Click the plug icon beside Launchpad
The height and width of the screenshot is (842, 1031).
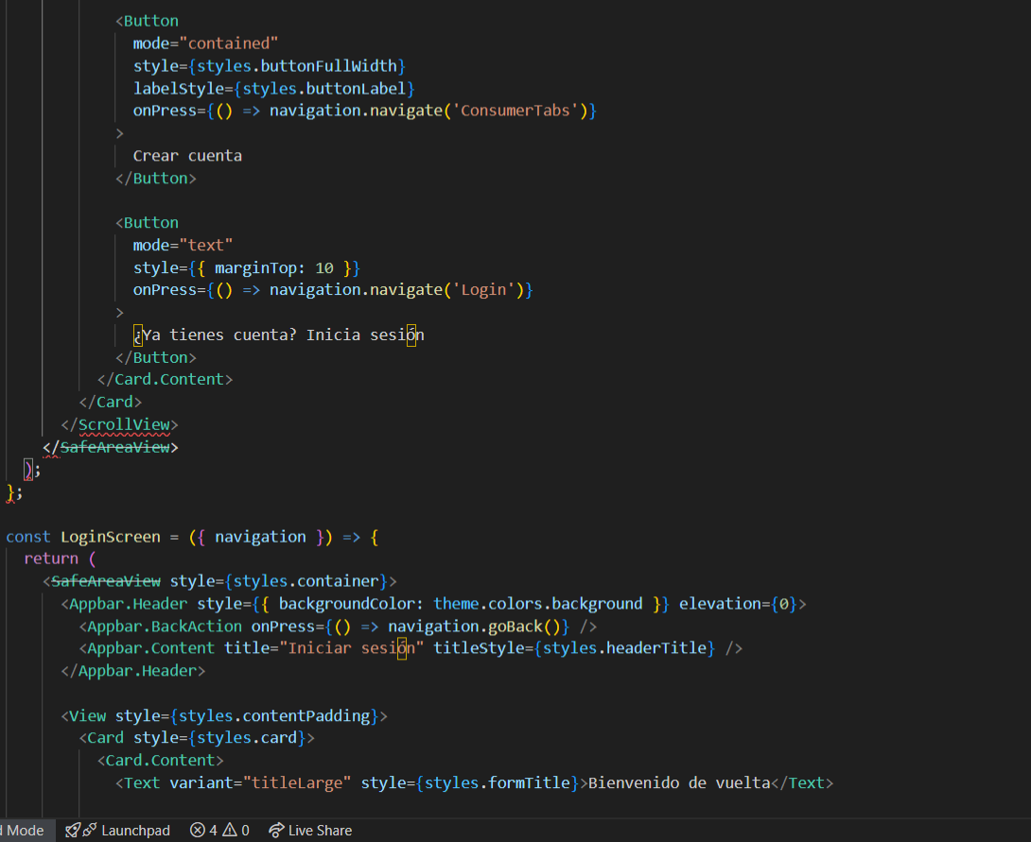click(90, 830)
